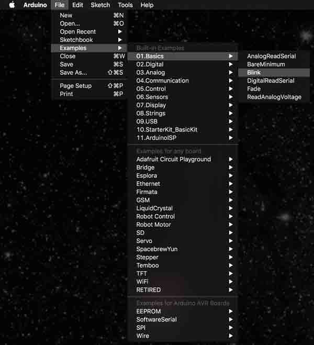Expand Sketchbook submenu

pos(89,40)
